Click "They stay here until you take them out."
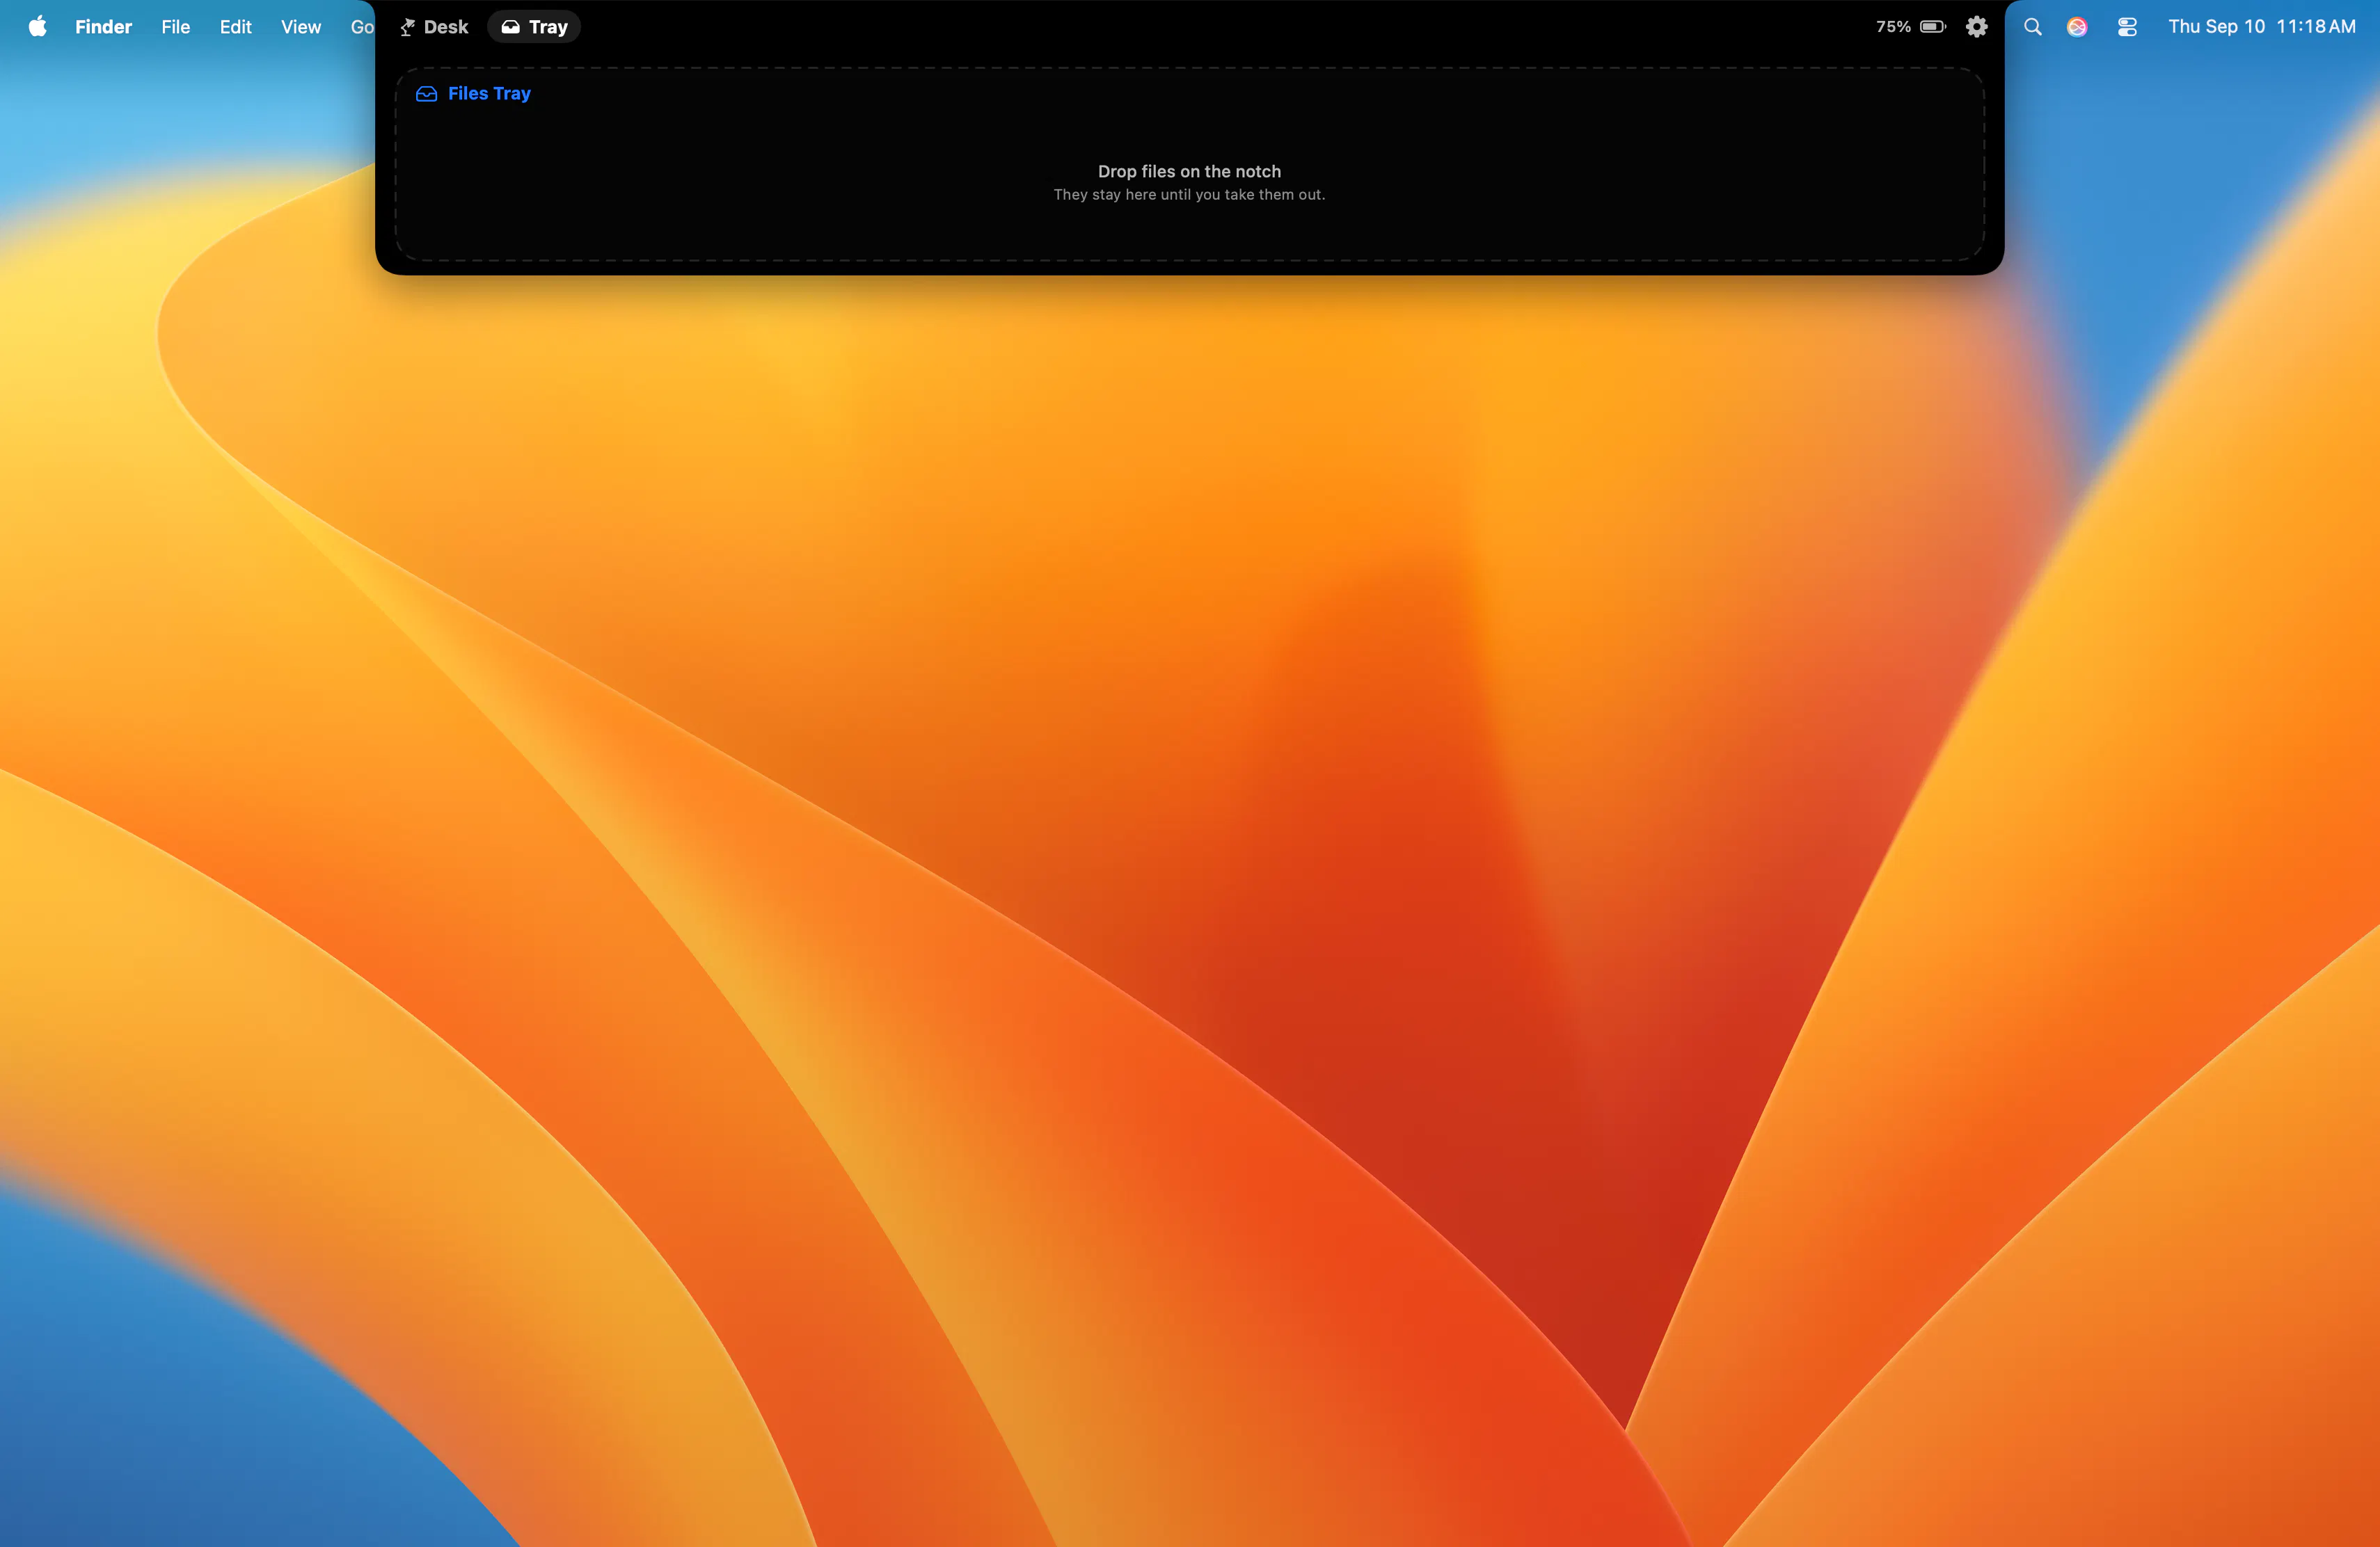The height and width of the screenshot is (1547, 2380). [x=1189, y=195]
